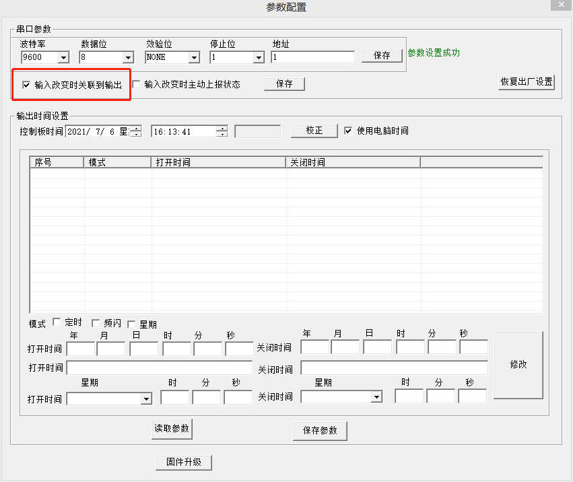Click the 关闭时间 分 field in date row

click(x=442, y=347)
